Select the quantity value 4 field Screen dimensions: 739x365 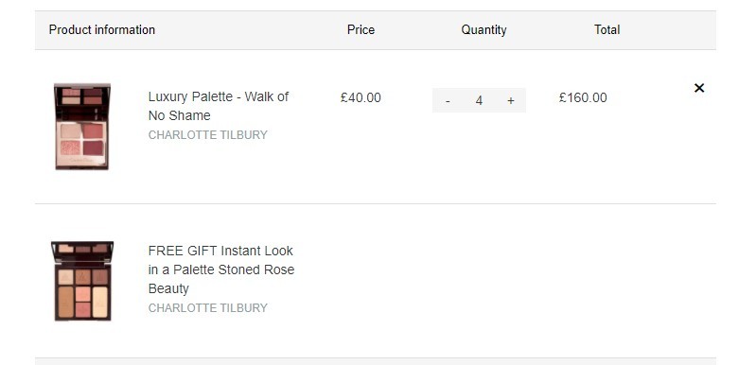tap(479, 100)
